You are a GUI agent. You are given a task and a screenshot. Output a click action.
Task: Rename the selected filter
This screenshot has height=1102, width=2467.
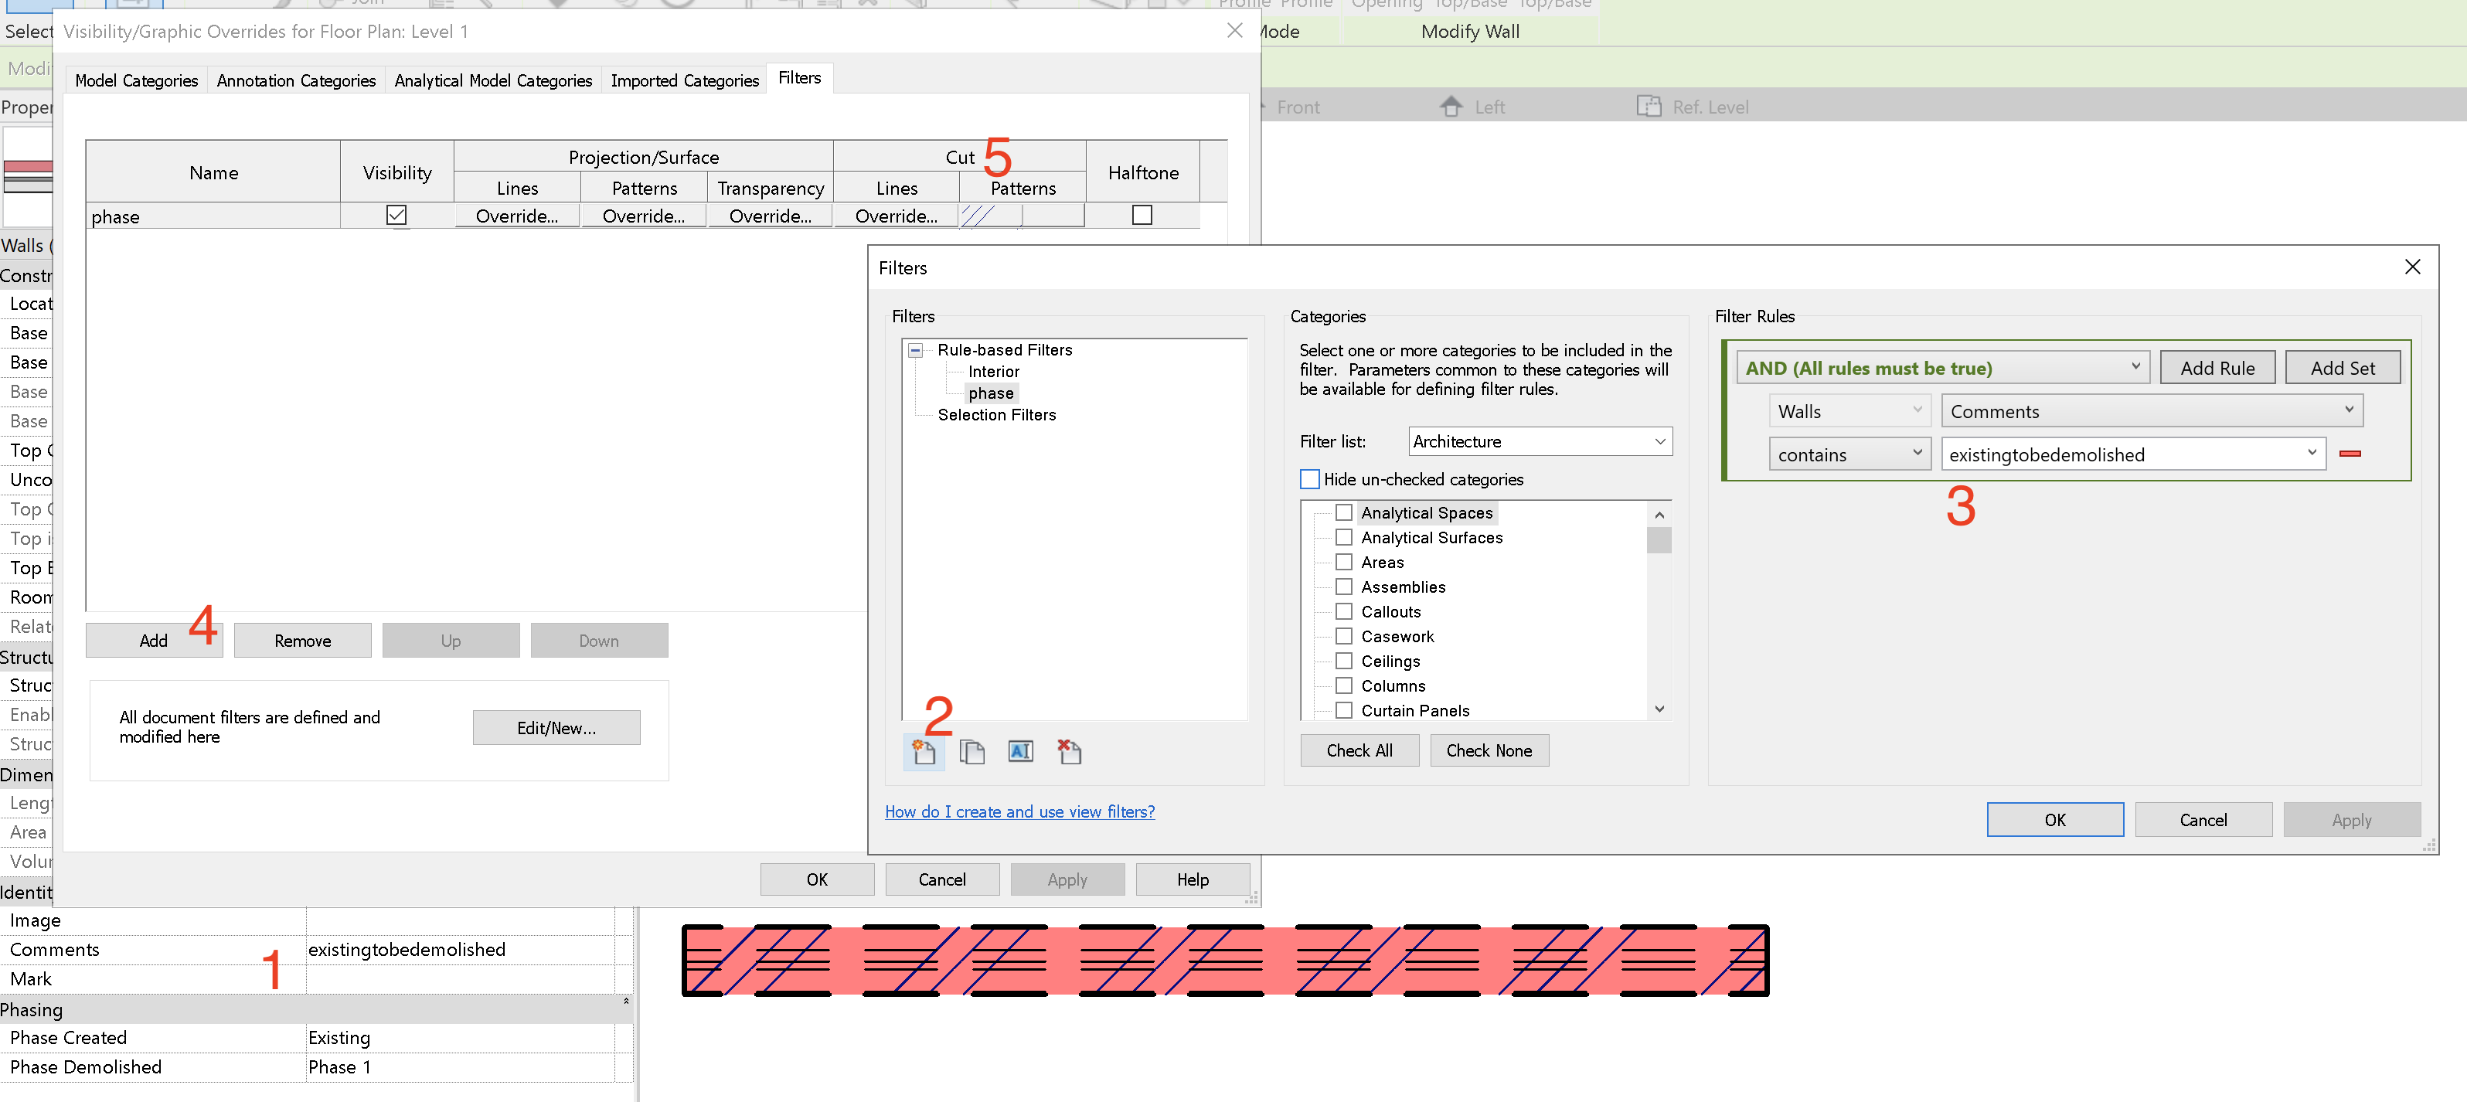tap(1020, 752)
